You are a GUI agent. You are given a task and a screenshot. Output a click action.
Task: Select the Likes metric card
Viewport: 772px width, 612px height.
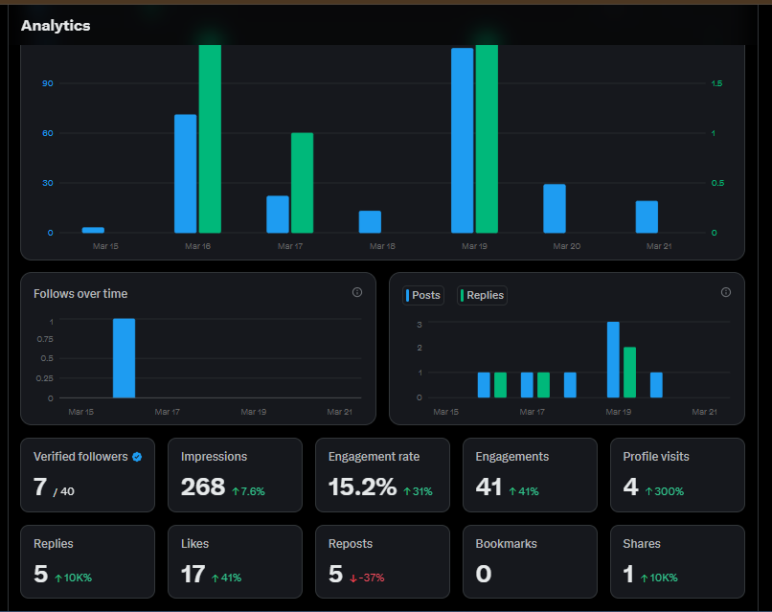coord(235,562)
